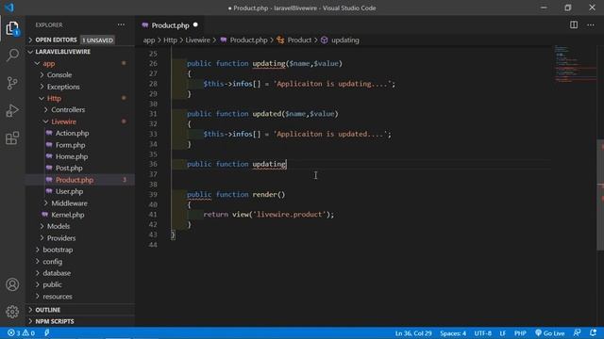
Task: Click the 1 UNSAVED badge
Action: click(97, 40)
